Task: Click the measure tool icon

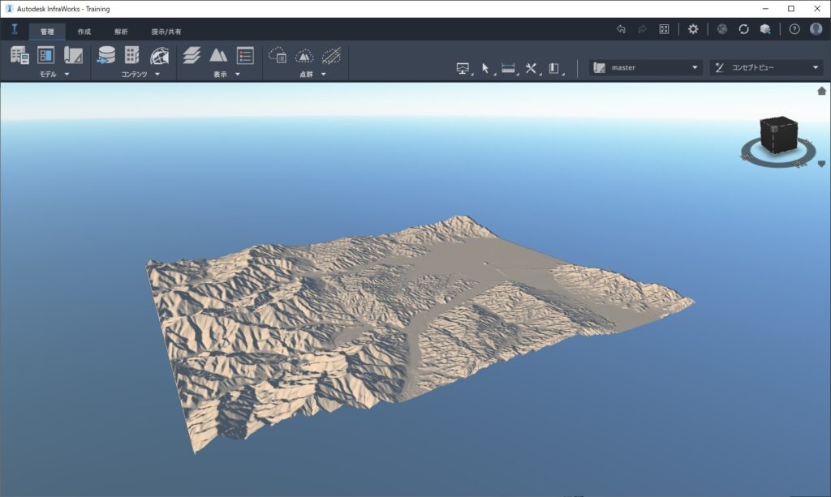Action: pyautogui.click(x=509, y=67)
